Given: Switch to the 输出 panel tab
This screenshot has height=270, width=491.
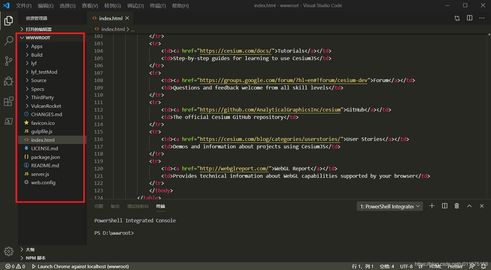Looking at the screenshot, I should 115,206.
